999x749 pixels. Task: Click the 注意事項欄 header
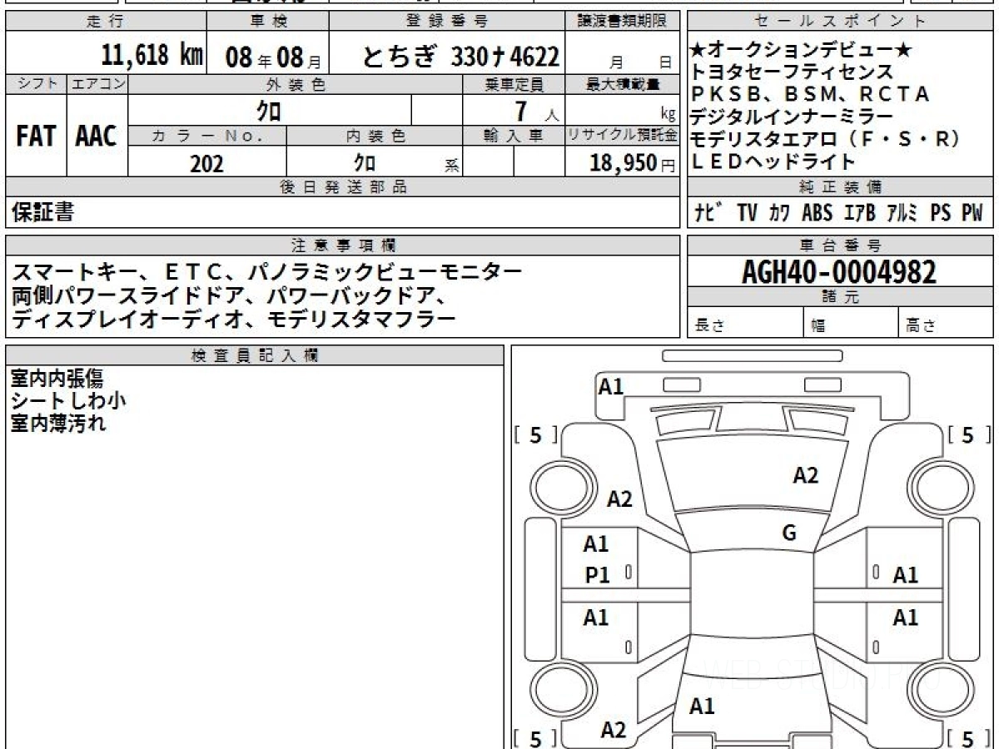(x=342, y=246)
